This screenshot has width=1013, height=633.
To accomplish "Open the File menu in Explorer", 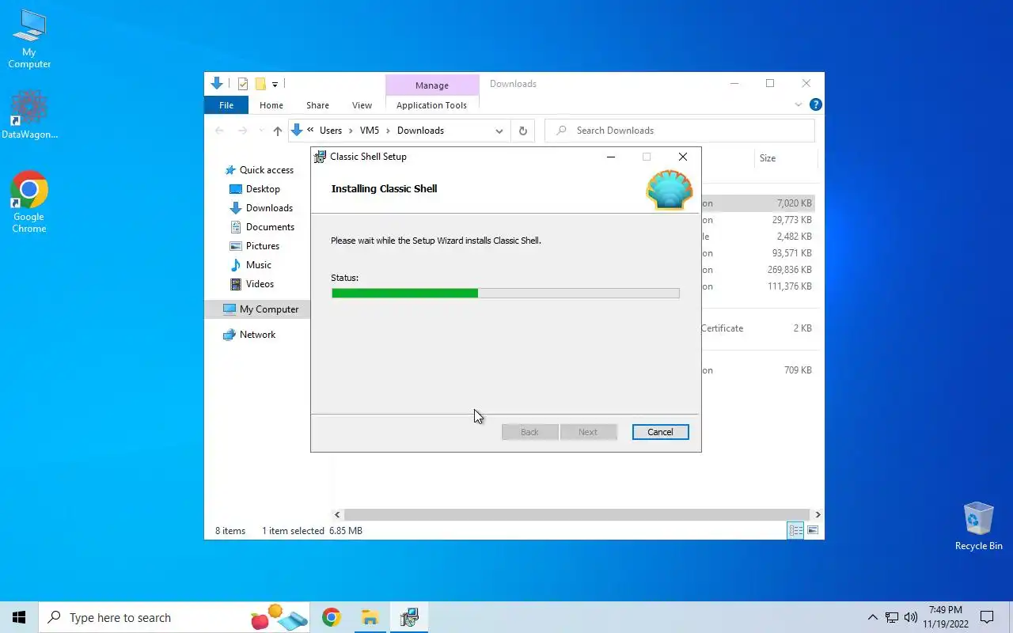I will click(x=226, y=105).
